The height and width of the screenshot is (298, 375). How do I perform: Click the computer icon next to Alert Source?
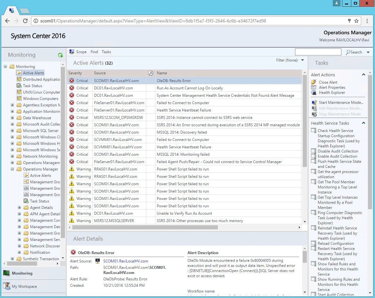tap(98, 261)
